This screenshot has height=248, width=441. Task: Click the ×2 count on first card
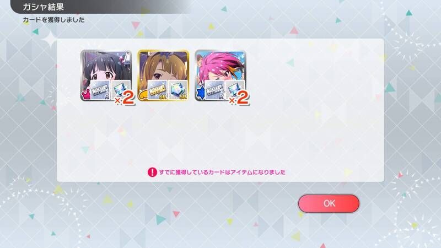(125, 99)
